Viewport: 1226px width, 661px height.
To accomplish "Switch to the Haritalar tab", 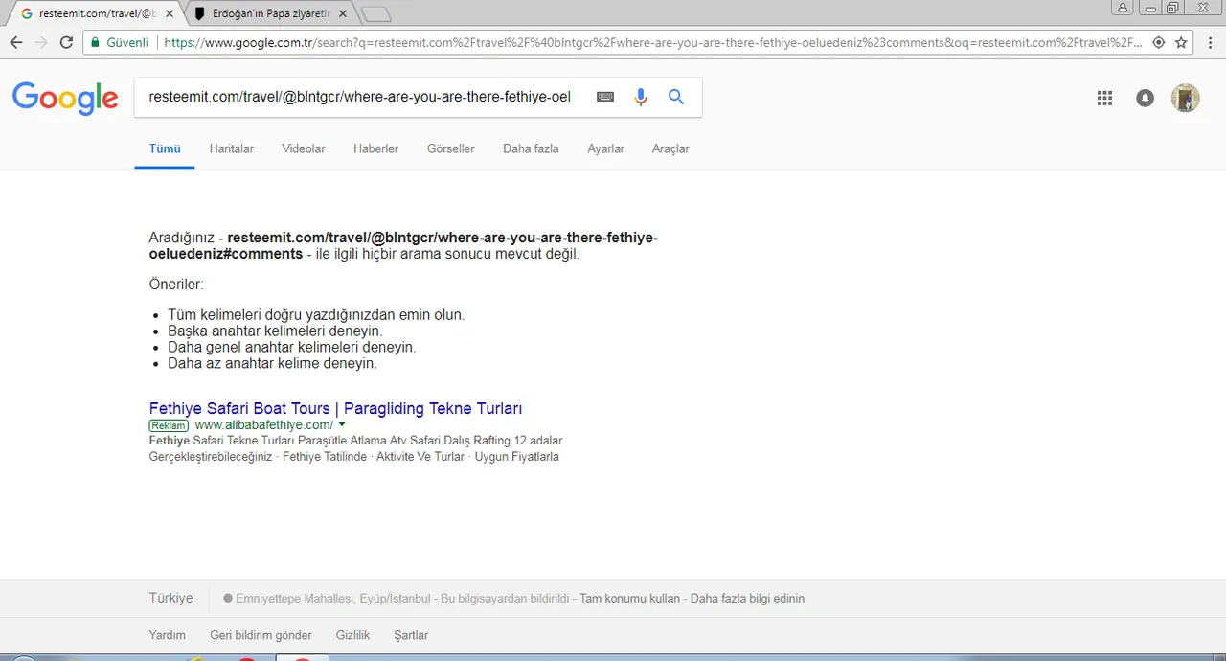I will coord(232,148).
